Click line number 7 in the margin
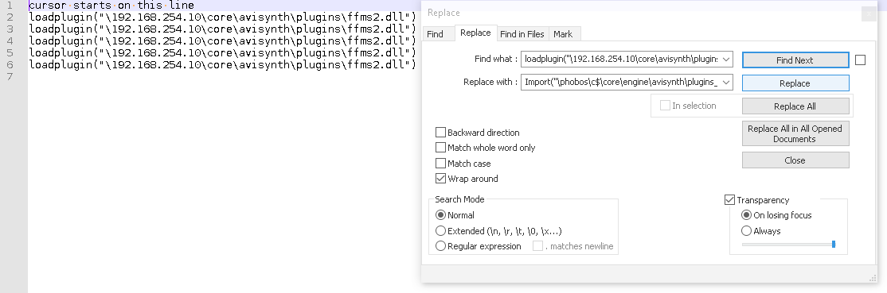 click(x=10, y=76)
